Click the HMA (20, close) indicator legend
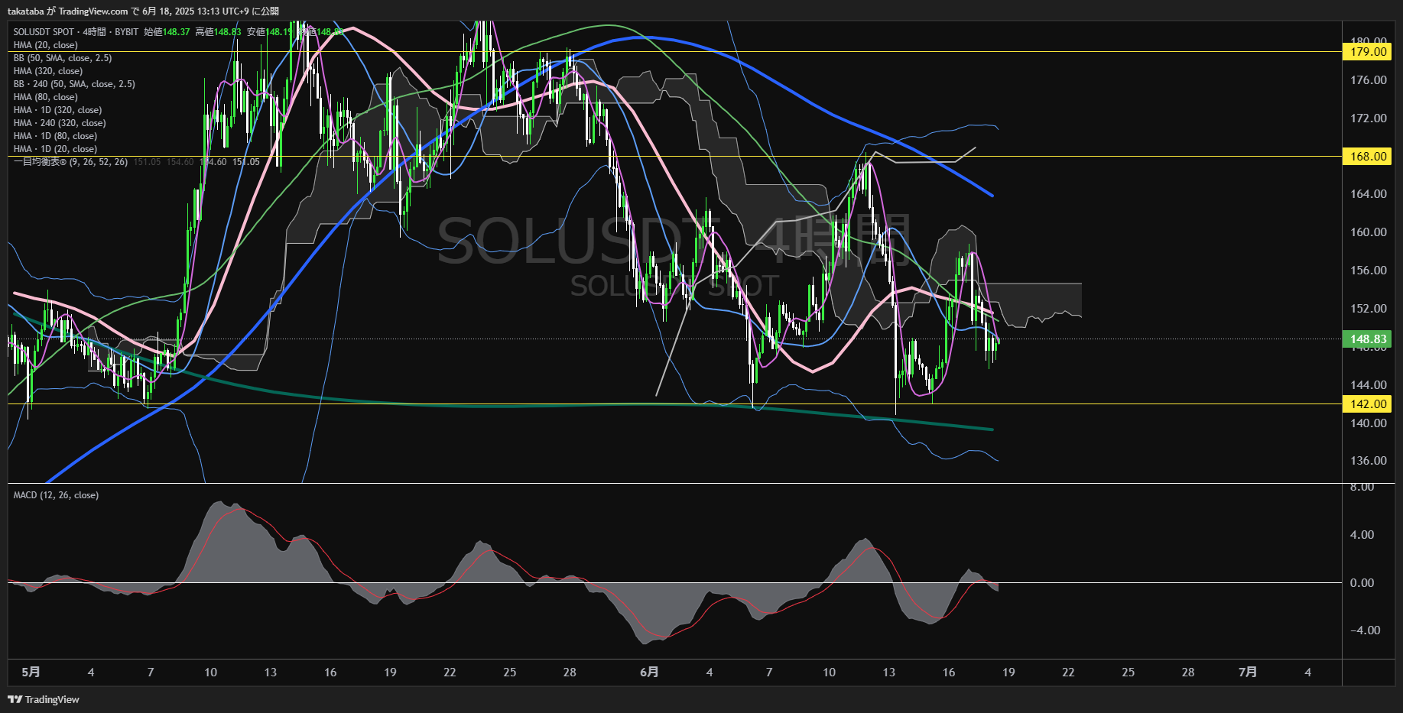 (x=46, y=45)
